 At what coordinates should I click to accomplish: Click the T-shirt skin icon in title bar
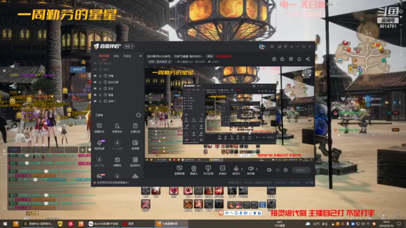[x=285, y=47]
